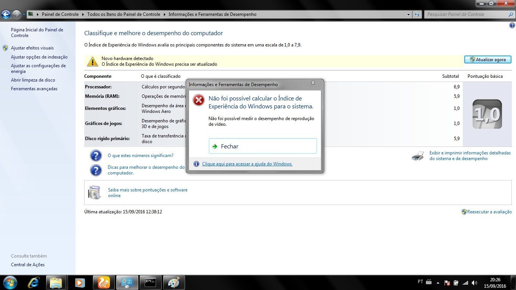Open the Command Prompt taskbar icon
This screenshot has height=290, width=516.
[150, 282]
